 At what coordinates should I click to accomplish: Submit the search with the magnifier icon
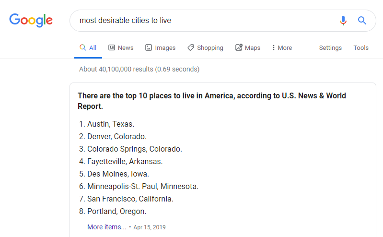362,21
